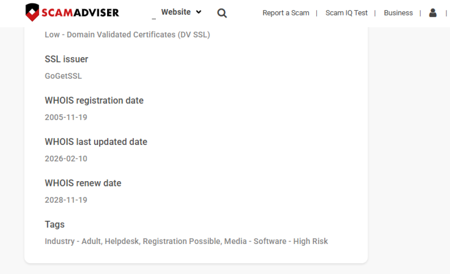Open the Report a Scam link
Image resolution: width=450 pixels, height=274 pixels.
pos(286,13)
